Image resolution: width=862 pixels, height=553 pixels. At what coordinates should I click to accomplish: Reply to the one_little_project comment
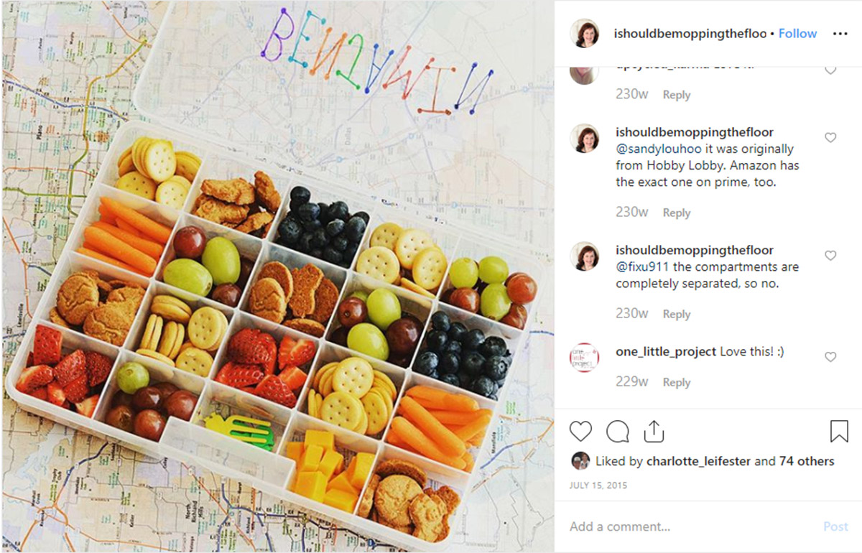tap(677, 383)
